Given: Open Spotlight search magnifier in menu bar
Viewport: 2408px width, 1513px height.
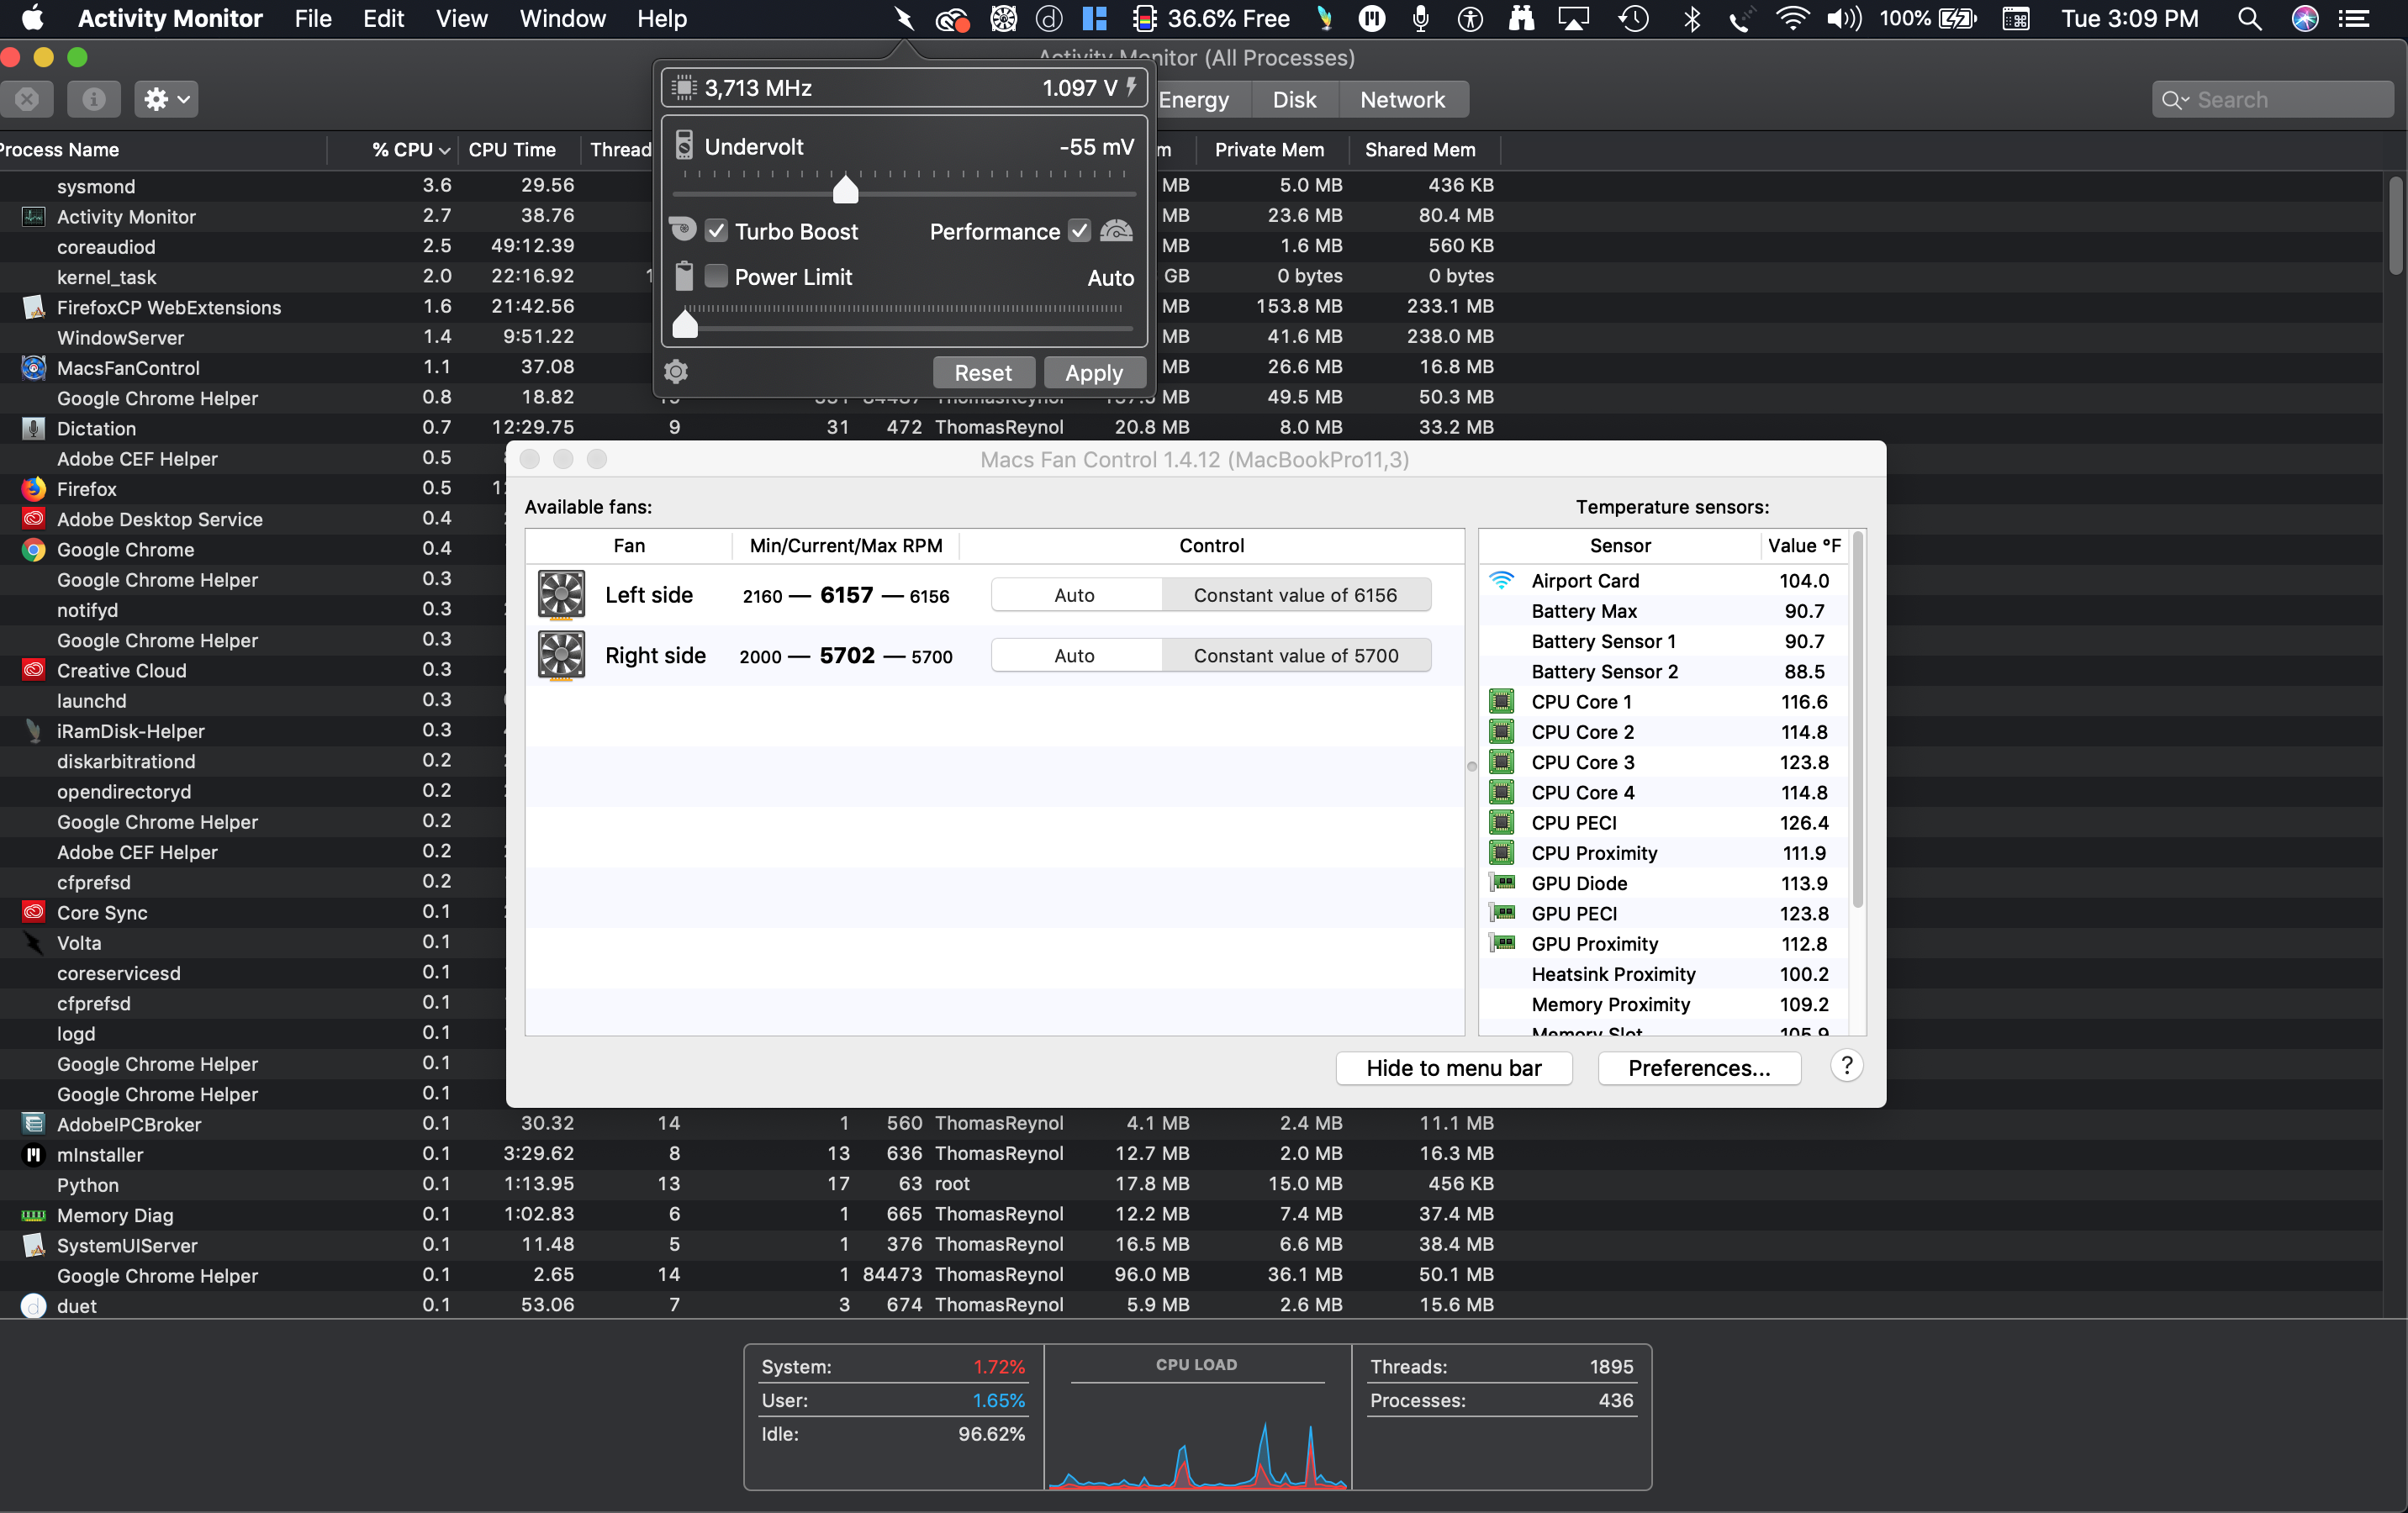Looking at the screenshot, I should (x=2249, y=19).
